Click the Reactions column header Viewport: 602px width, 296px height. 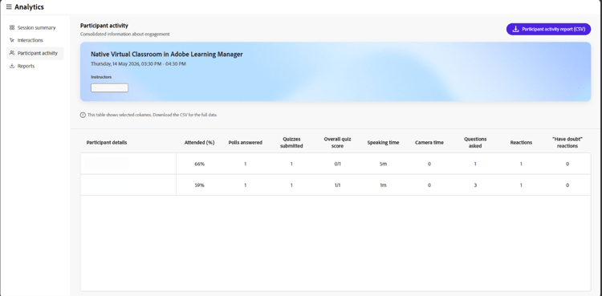[521, 143]
